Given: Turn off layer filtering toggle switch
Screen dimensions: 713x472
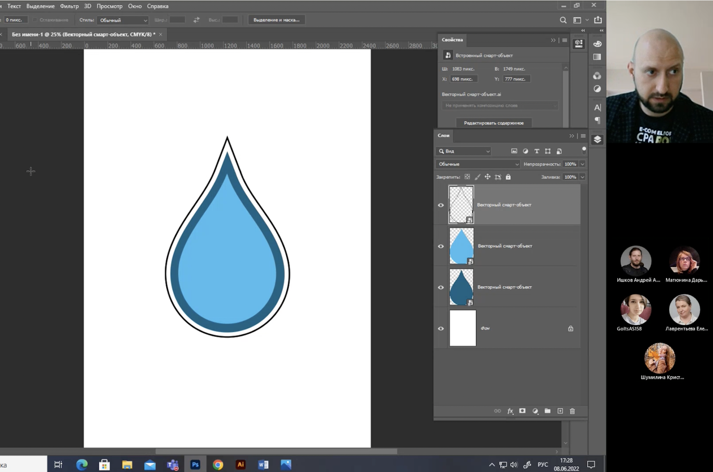Looking at the screenshot, I should [584, 150].
